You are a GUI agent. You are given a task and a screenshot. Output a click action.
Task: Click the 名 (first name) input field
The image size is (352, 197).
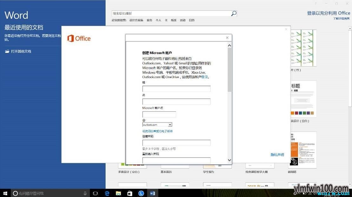click(x=176, y=102)
